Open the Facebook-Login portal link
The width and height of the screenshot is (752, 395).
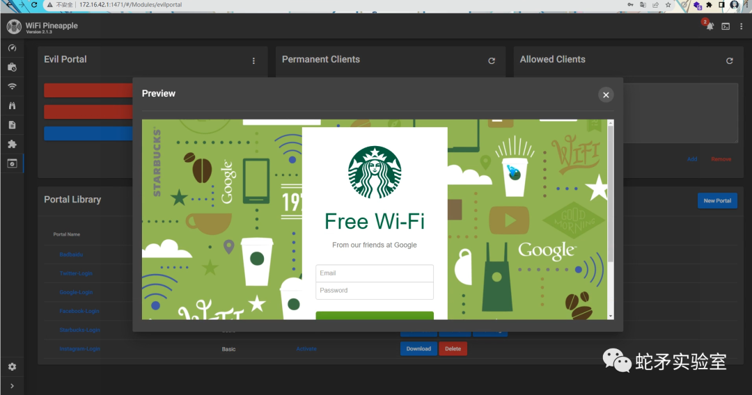(x=79, y=312)
